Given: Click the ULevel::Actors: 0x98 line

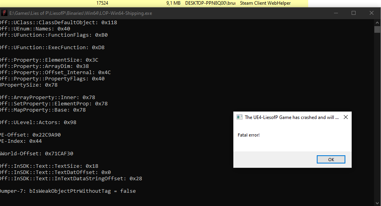Looking at the screenshot, I should [x=38, y=122].
